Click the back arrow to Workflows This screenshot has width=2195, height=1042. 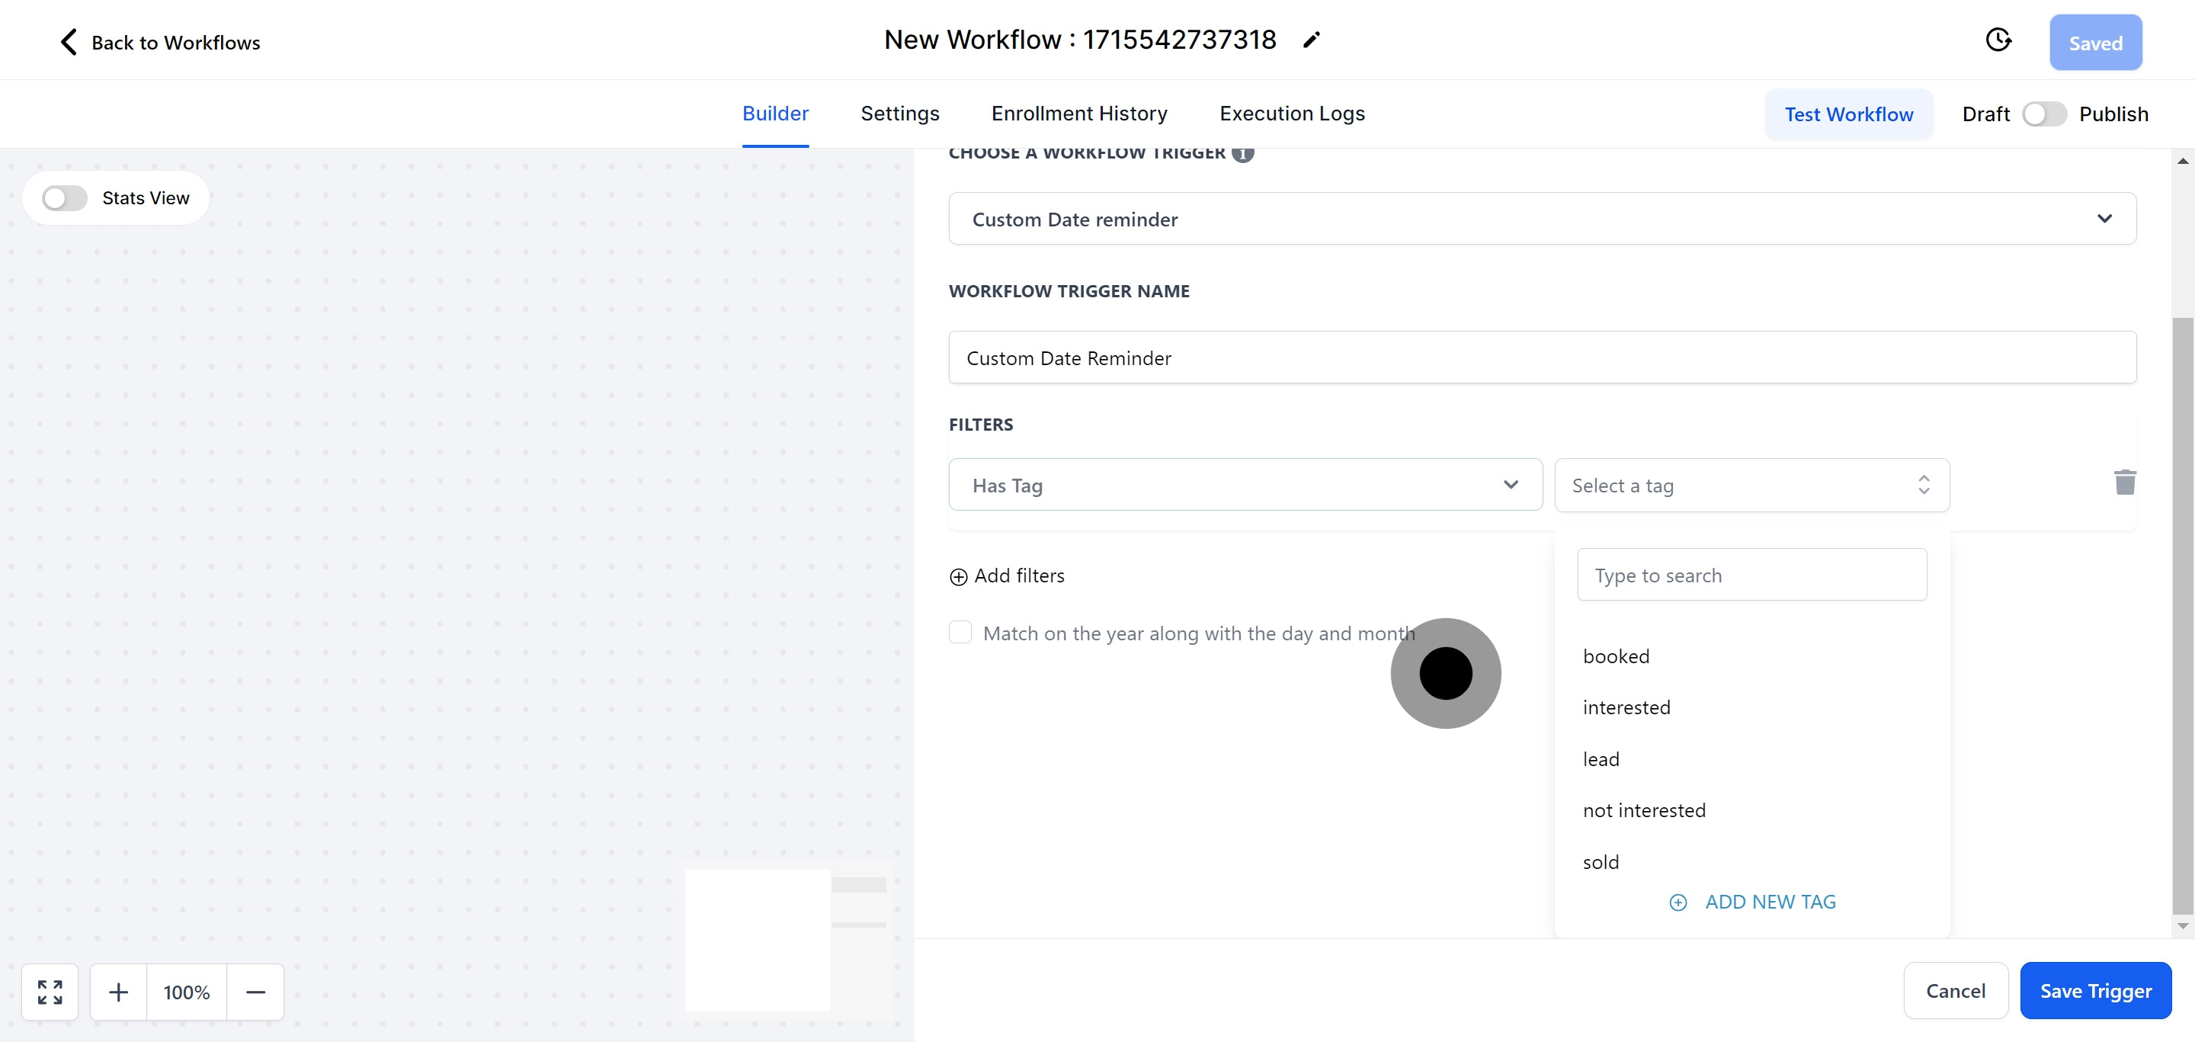pos(69,42)
